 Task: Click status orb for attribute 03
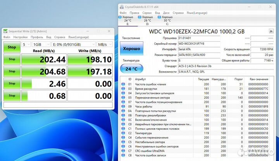pyautogui.click(x=123, y=89)
